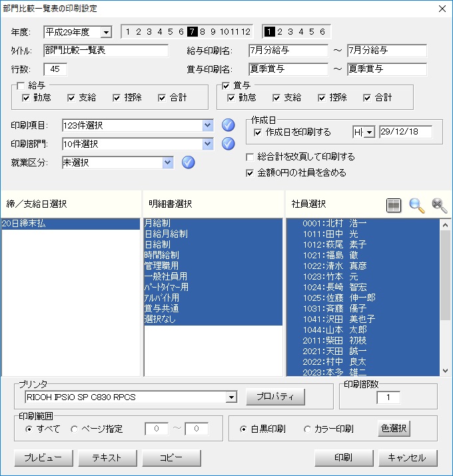Click the second 賞与印刷名 field
Image resolution: width=453 pixels, height=476 pixels.
coord(387,69)
